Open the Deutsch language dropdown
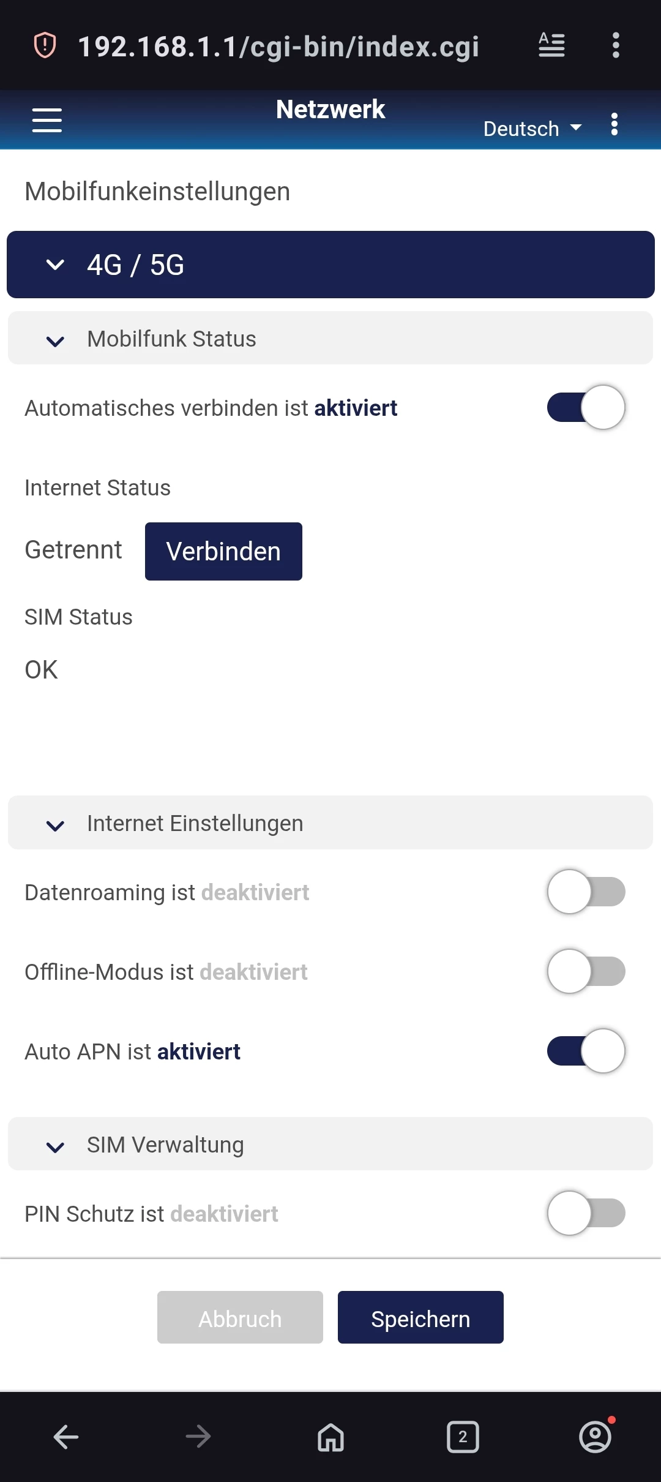The width and height of the screenshot is (661, 1482). [532, 129]
